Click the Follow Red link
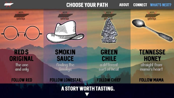The image size is (174, 98). pyautogui.click(x=22, y=80)
